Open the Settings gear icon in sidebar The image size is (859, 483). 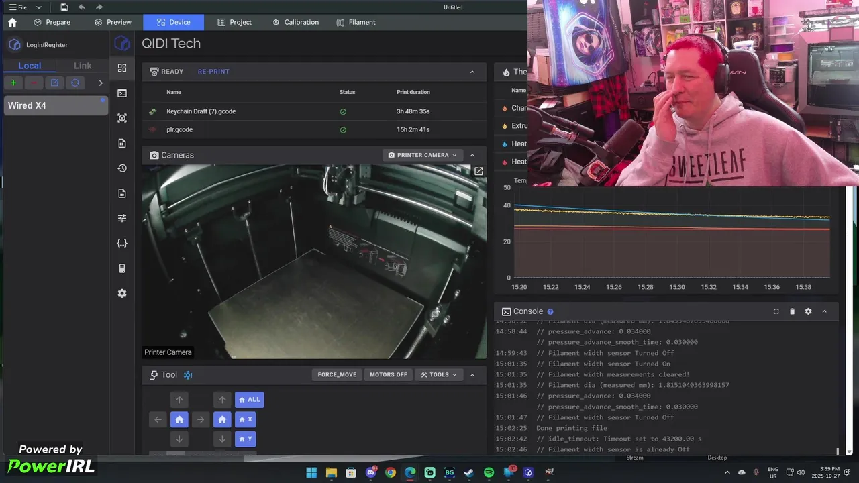tap(122, 293)
